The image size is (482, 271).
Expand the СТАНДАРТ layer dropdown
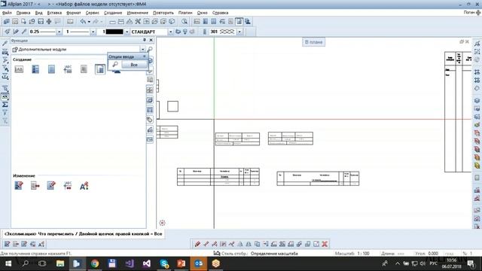coord(170,32)
